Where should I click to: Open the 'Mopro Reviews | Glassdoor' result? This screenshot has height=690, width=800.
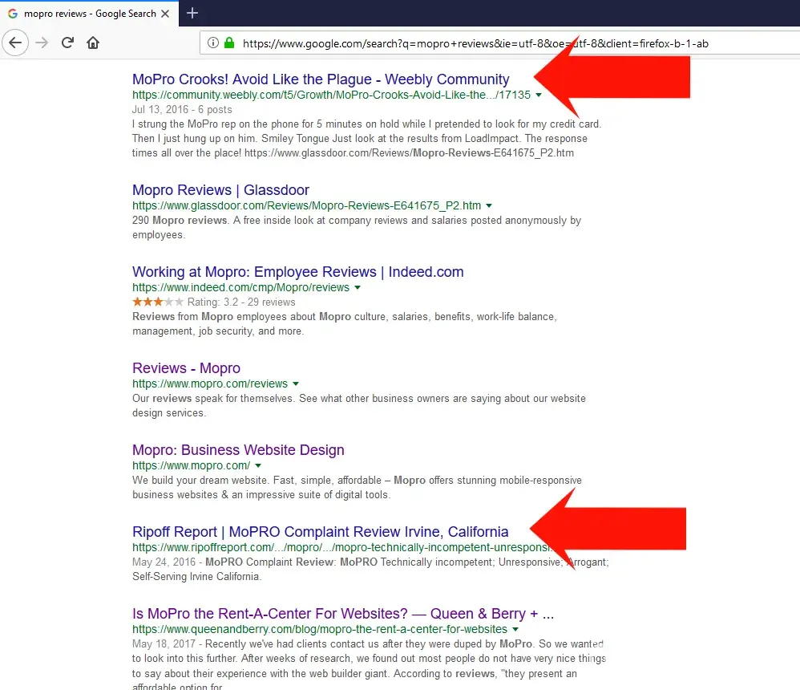pyautogui.click(x=220, y=190)
